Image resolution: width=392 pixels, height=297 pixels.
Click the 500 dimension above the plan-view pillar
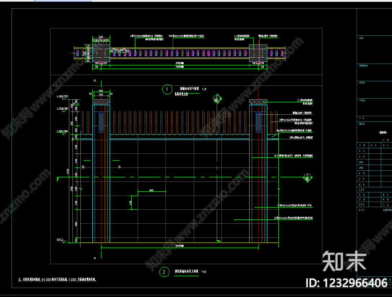click(x=101, y=37)
